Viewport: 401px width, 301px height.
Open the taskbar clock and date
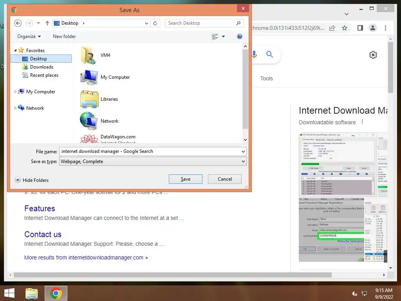384,294
